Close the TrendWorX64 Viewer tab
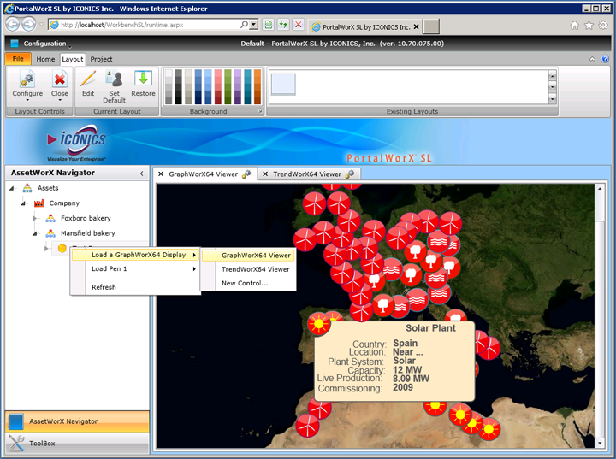The height and width of the screenshot is (459, 616). 265,174
